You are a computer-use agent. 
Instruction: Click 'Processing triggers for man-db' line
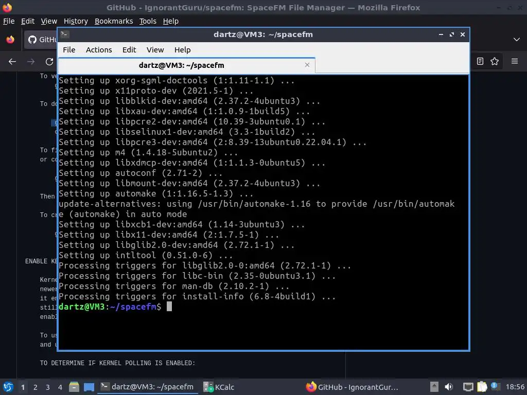174,286
